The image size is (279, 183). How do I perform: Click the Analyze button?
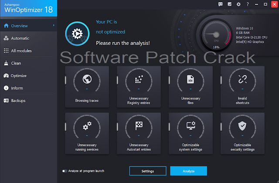click(188, 171)
